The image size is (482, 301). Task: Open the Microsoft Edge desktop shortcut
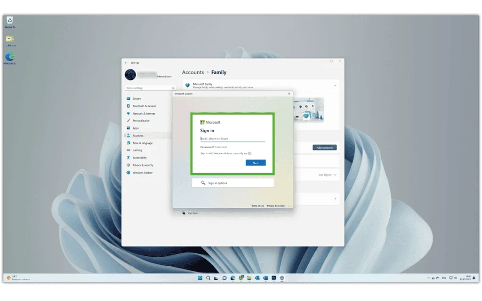(9, 59)
